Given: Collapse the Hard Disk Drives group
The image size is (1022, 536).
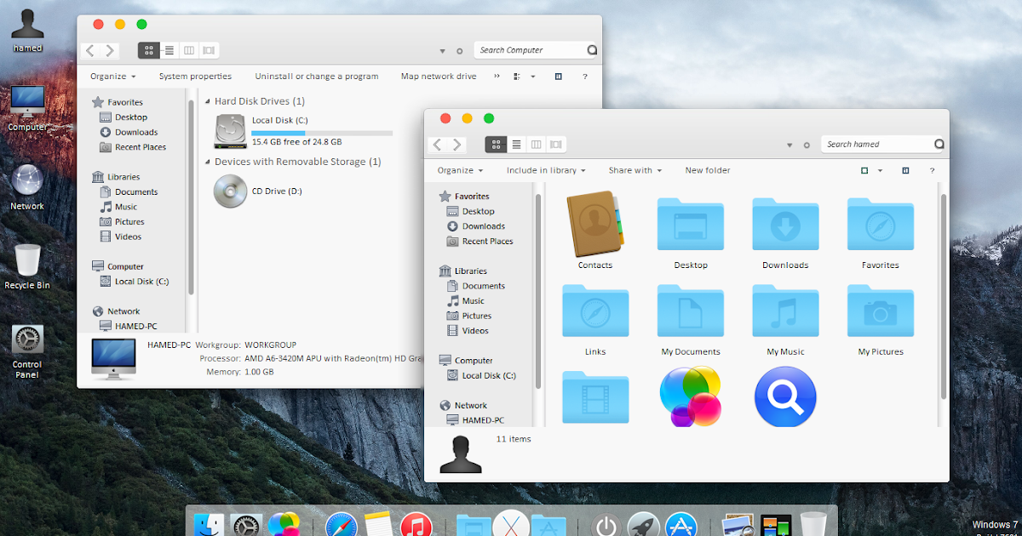Looking at the screenshot, I should click(x=208, y=101).
